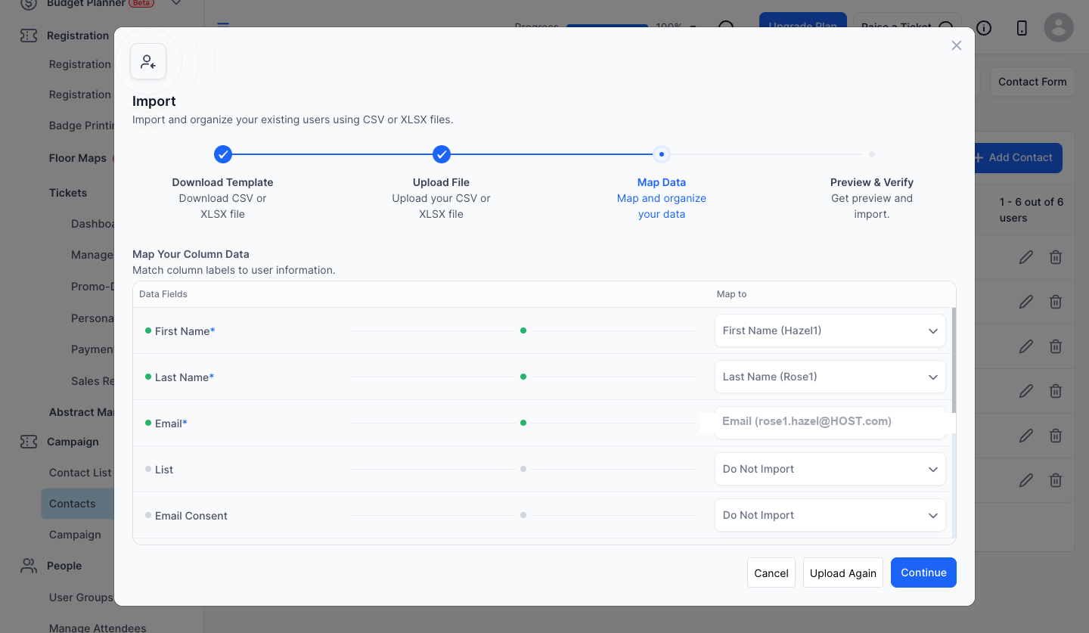Screen dimensions: 1089x633
Task: Click the Campaign section heading in sidebar
Action: click(x=73, y=442)
